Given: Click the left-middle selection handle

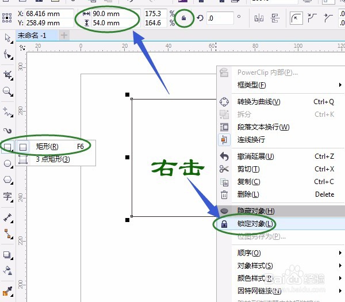Looking at the screenshot, I should [x=127, y=157].
